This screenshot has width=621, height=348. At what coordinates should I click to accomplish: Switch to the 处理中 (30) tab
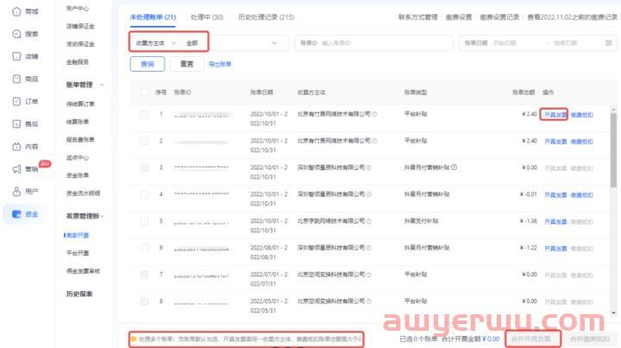coord(207,17)
